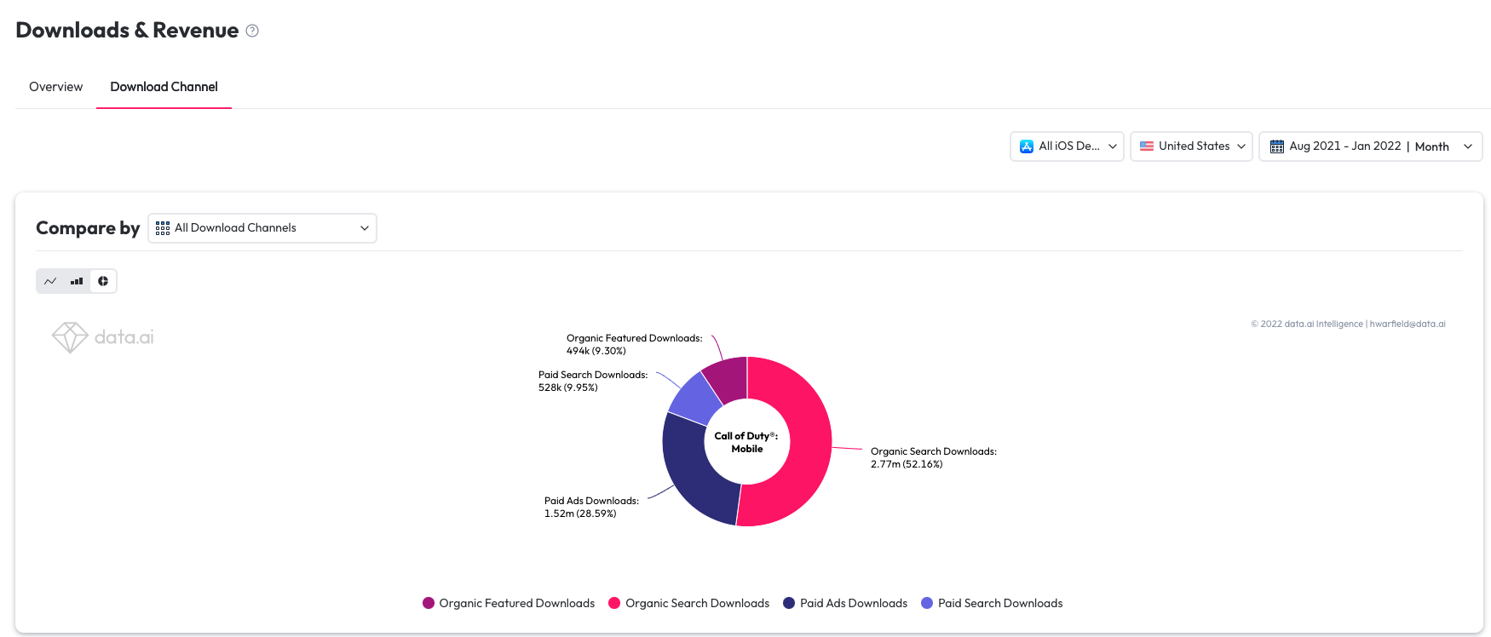This screenshot has height=637, width=1491.
Task: Switch to line chart view
Action: [x=50, y=281]
